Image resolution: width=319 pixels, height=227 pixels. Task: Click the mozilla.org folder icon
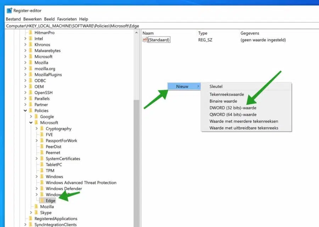[x=31, y=68]
